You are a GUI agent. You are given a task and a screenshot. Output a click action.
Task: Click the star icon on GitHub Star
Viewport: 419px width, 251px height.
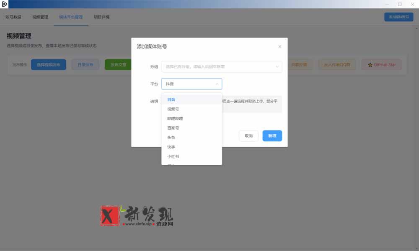370,65
